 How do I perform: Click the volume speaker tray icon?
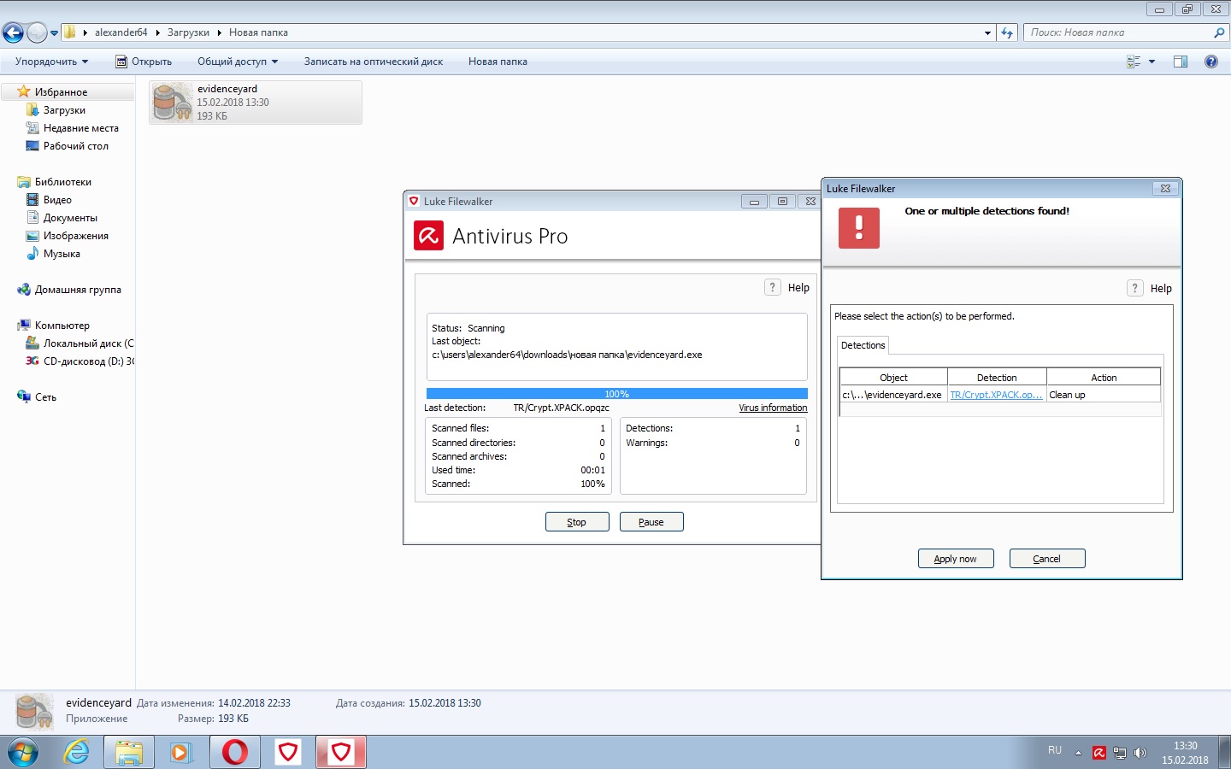tap(1140, 753)
